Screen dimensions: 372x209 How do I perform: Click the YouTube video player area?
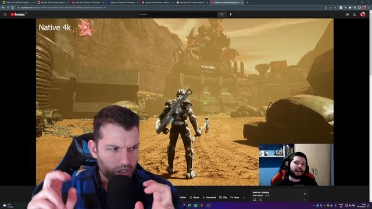pyautogui.click(x=185, y=102)
